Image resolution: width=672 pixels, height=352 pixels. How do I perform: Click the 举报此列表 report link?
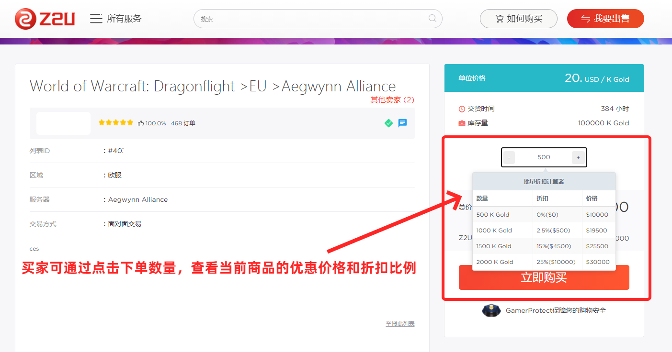[400, 324]
